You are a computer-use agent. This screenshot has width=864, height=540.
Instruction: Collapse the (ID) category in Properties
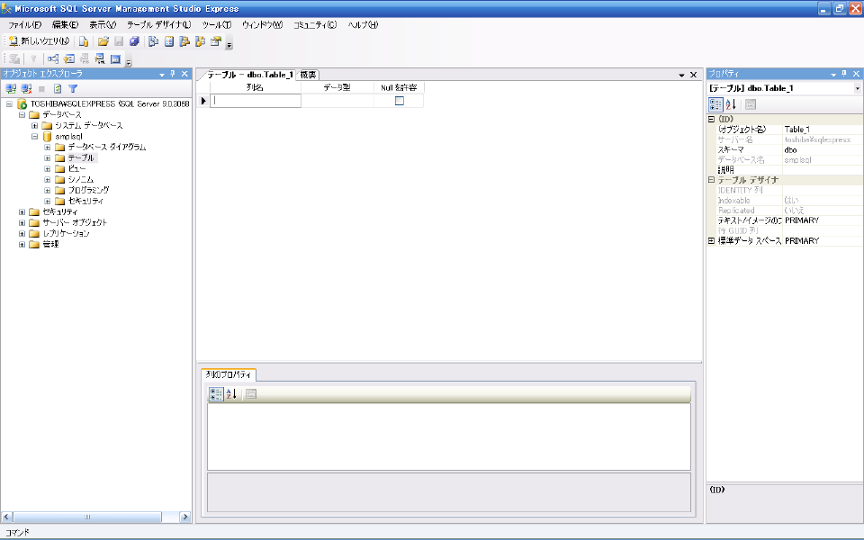point(711,119)
